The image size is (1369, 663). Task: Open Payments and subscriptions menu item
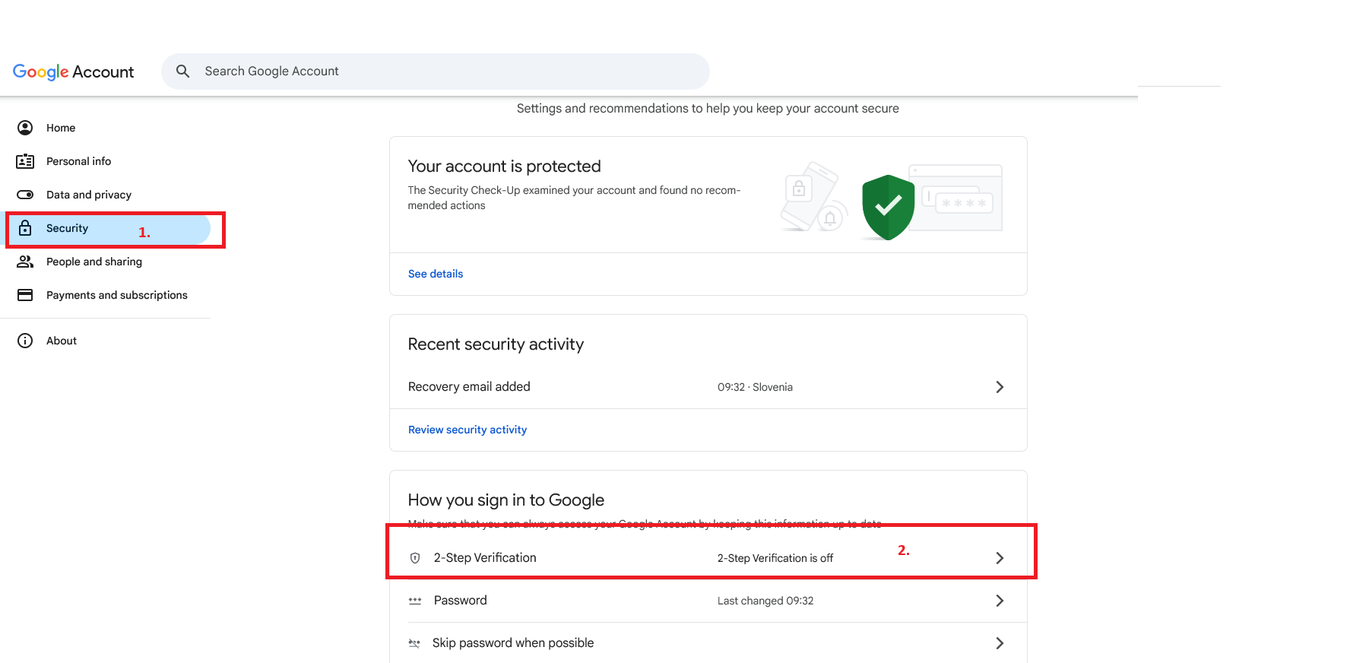click(x=116, y=295)
